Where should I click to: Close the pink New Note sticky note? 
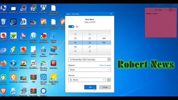coord(175,10)
